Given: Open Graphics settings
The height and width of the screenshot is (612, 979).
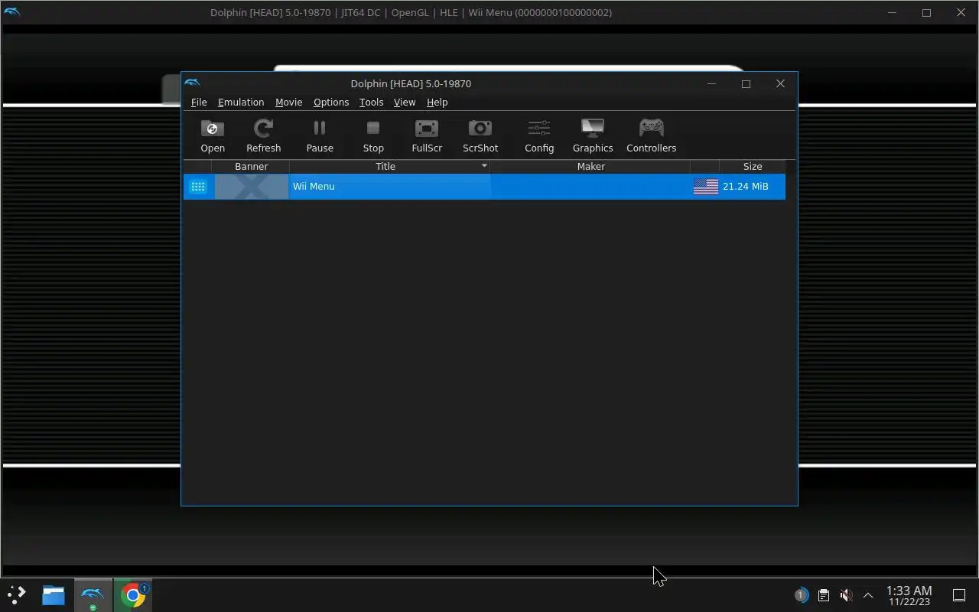Looking at the screenshot, I should point(593,136).
